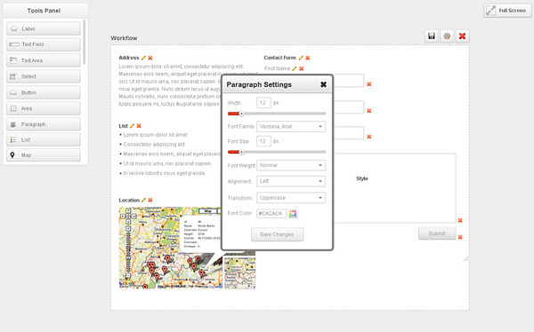Open the font color picker icon
Viewport: 534px width, 332px height.
[x=293, y=213]
